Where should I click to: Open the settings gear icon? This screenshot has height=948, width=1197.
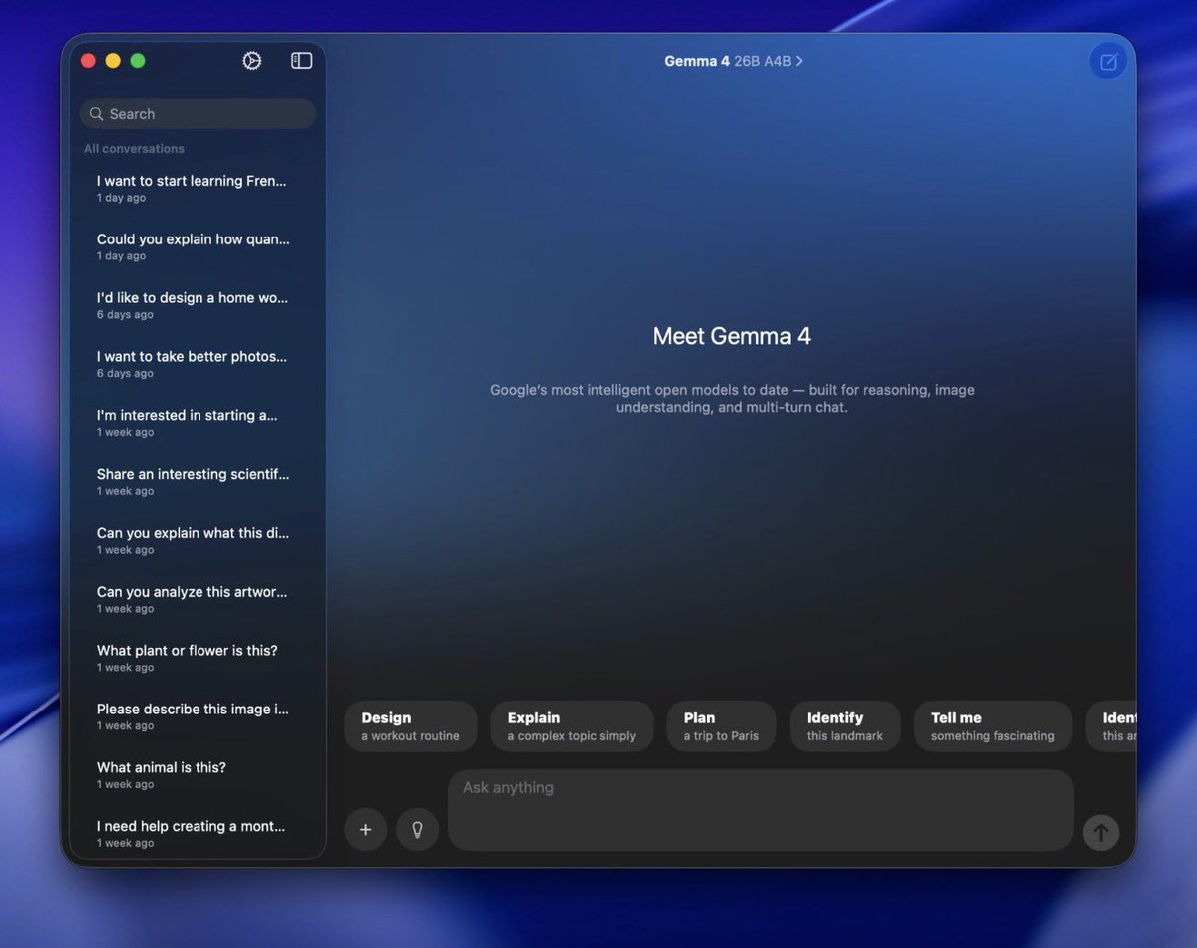coord(252,61)
